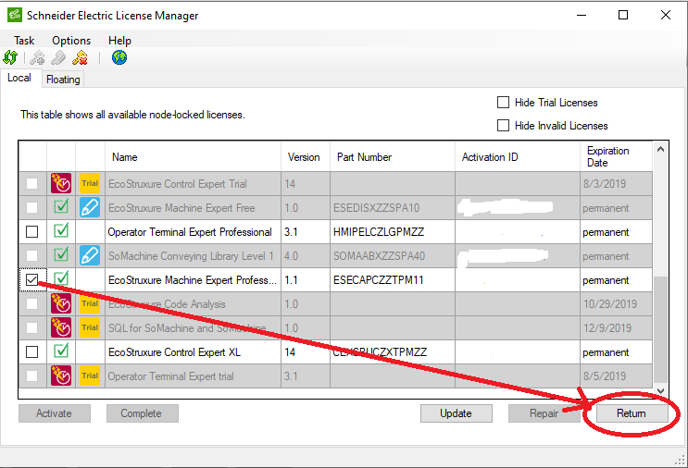Click the Update button

pos(457,413)
